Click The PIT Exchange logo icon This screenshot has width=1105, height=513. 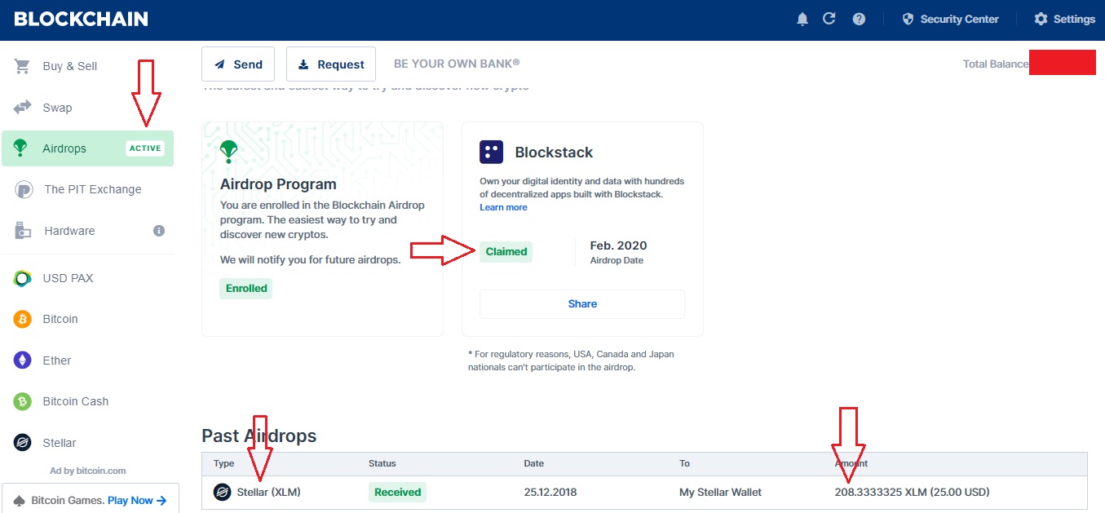(x=24, y=189)
